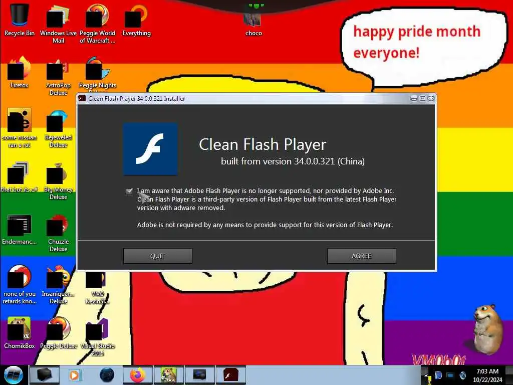Minimize the Clean Flash Player installer
This screenshot has width=513, height=385.
[x=414, y=99]
